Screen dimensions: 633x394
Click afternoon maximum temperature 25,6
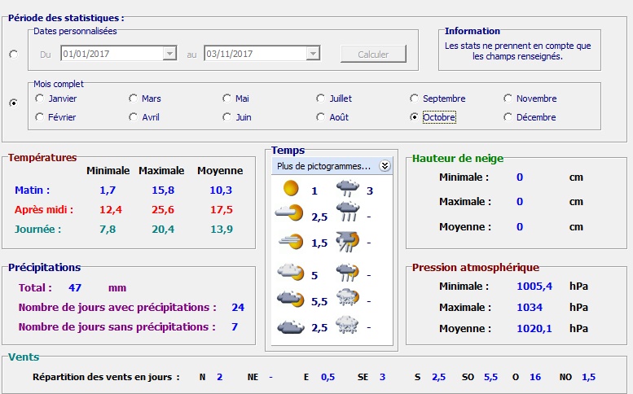tap(163, 210)
